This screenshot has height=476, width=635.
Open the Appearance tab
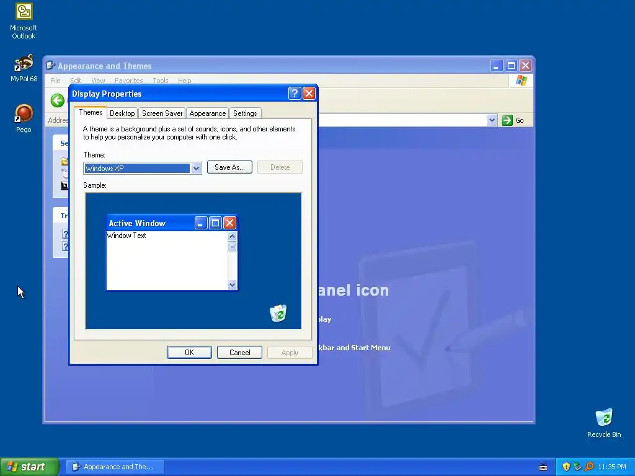(x=207, y=113)
